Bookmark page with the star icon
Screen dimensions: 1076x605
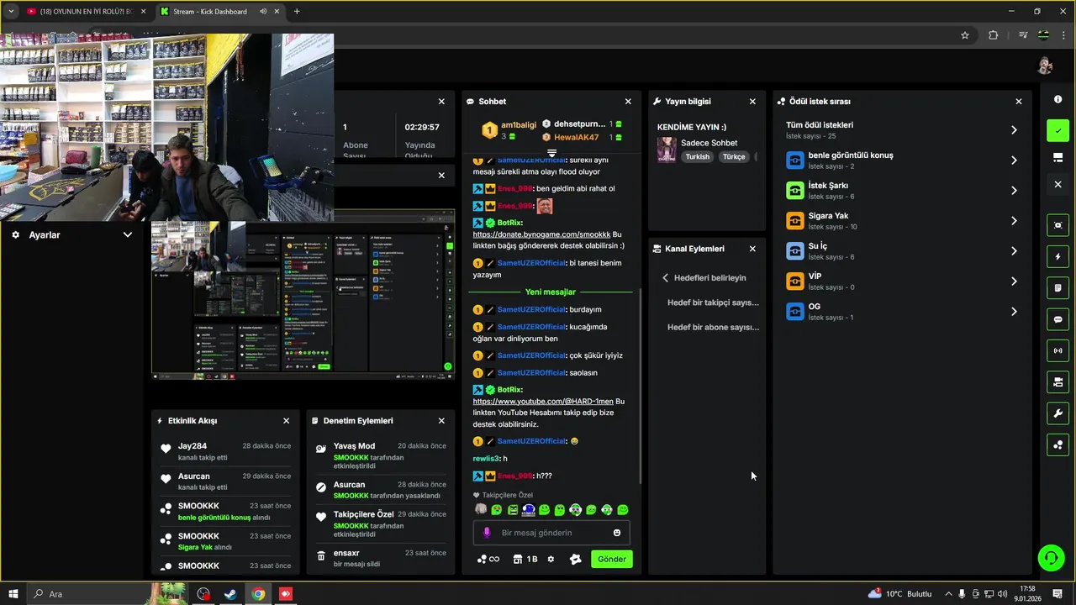pyautogui.click(x=965, y=35)
